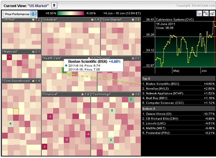The width and height of the screenshot is (216, 158).
Task: Select the -2 cell in Financial sector
Action: 45,147
